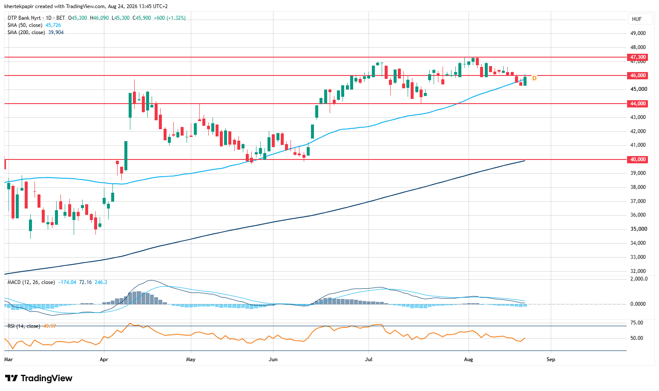
Task: Click the 49,000 price axis label
Action: (638, 33)
